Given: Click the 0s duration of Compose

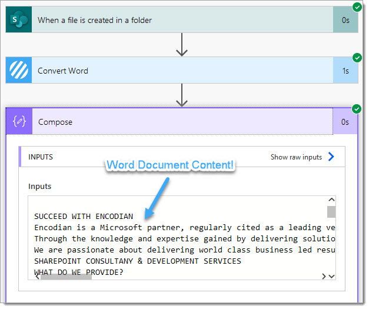Looking at the screenshot, I should [x=345, y=122].
